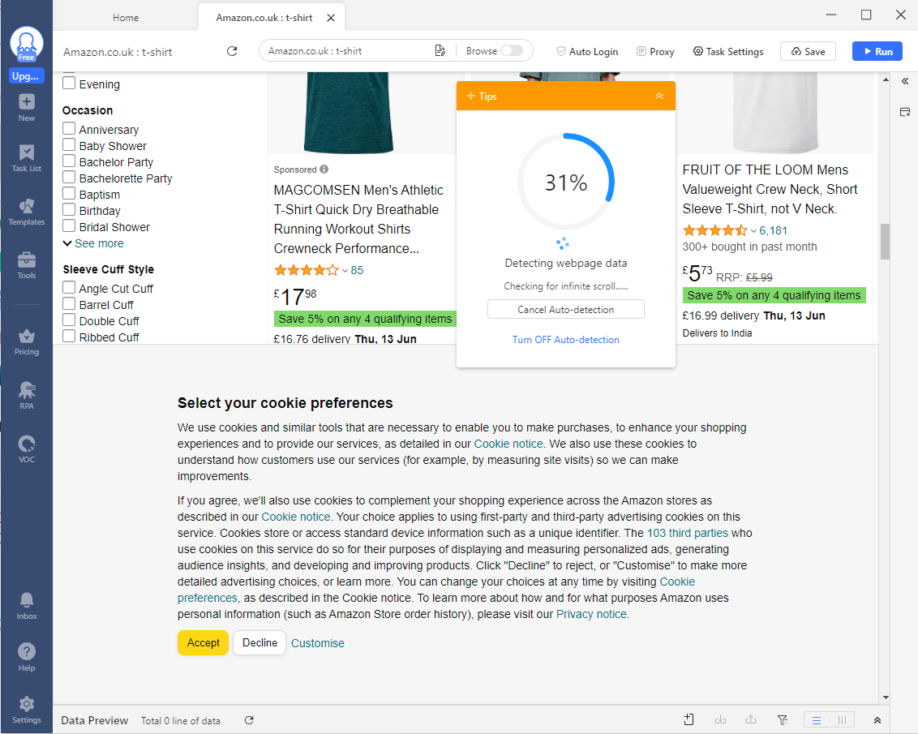The height and width of the screenshot is (734, 918).
Task: Open the data filter funnel icon
Action: [x=783, y=720]
